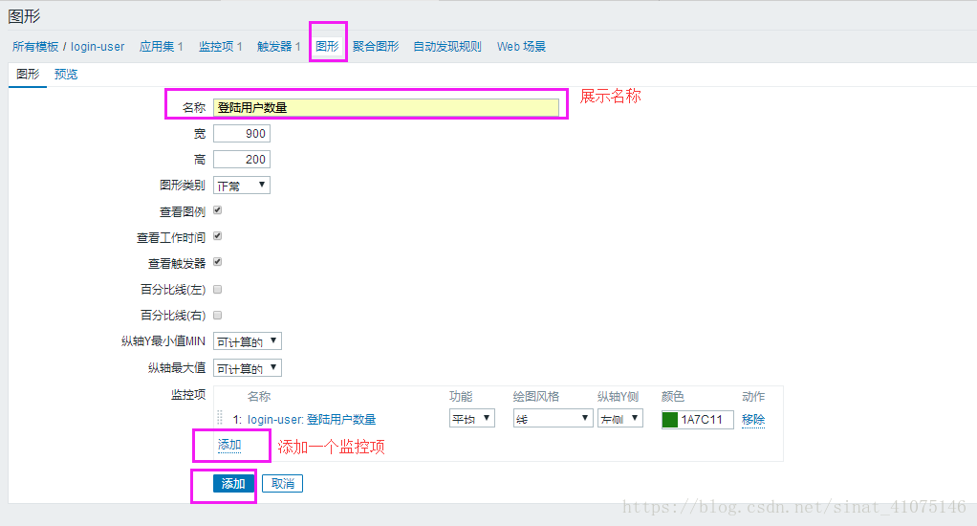Select the 图形 navigation item
The image size is (977, 526).
(327, 47)
